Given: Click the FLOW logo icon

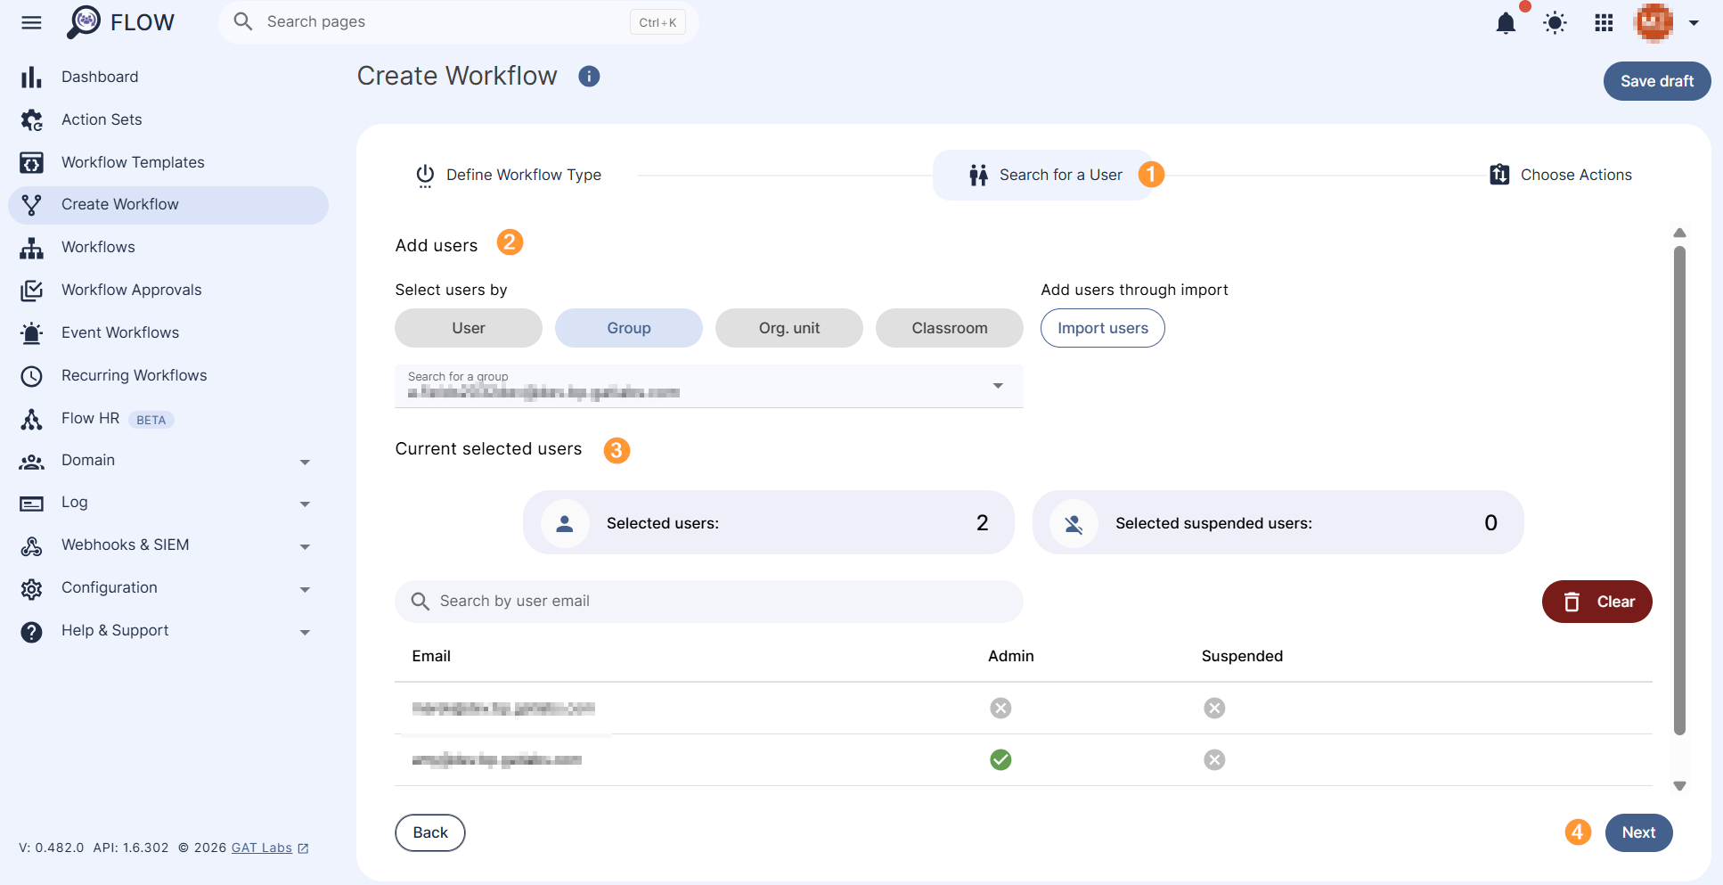Looking at the screenshot, I should (84, 21).
